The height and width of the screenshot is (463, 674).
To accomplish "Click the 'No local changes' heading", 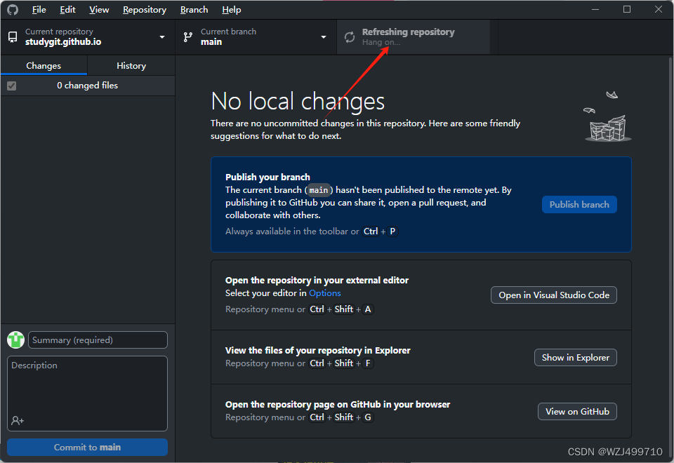I will [298, 101].
